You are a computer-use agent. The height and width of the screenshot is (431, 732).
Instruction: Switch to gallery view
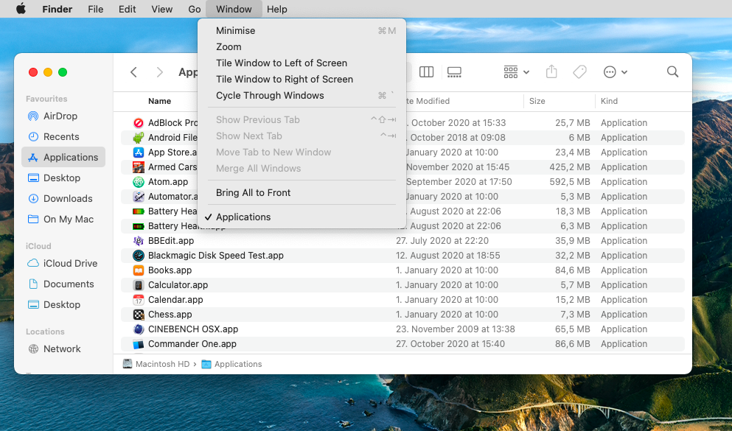click(x=454, y=72)
